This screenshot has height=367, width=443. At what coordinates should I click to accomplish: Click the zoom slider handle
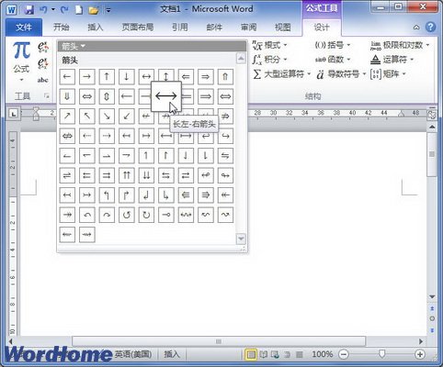coord(381,354)
